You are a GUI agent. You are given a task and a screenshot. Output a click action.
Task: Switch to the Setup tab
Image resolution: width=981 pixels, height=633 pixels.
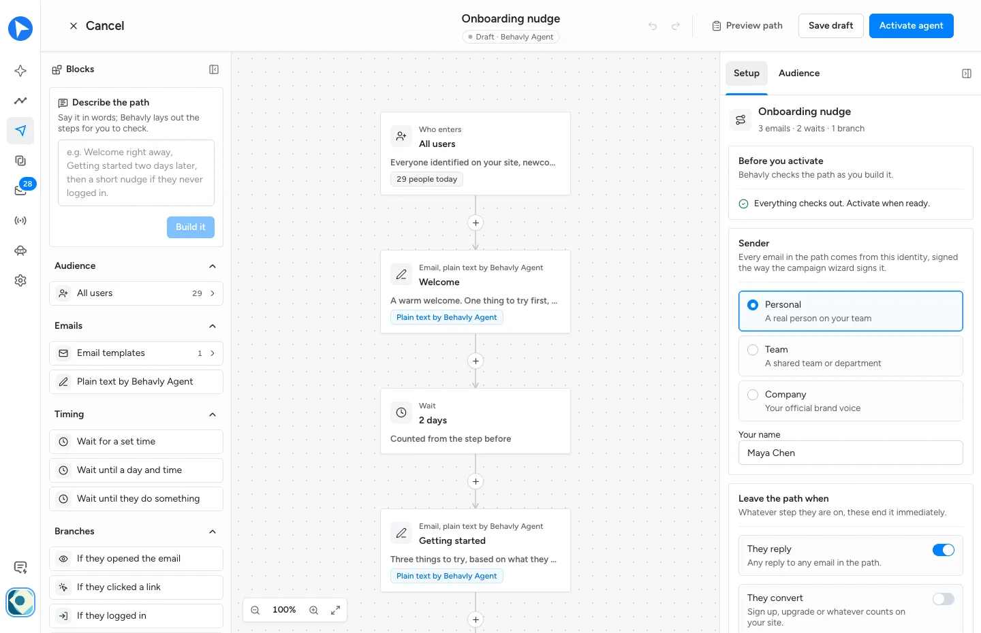point(747,73)
